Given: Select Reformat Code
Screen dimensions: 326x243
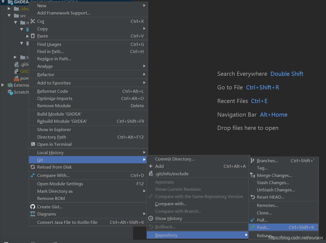Looking at the screenshot, I should (x=88, y=91).
